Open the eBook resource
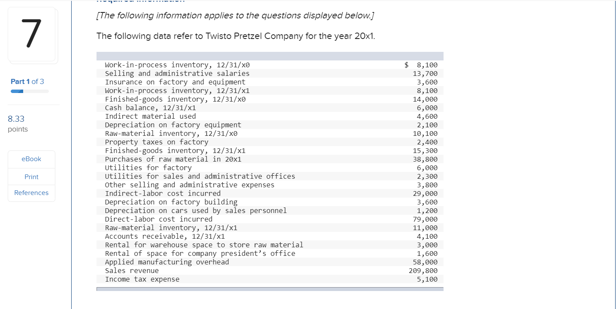Viewport: 616px width, 309px height. [31, 159]
